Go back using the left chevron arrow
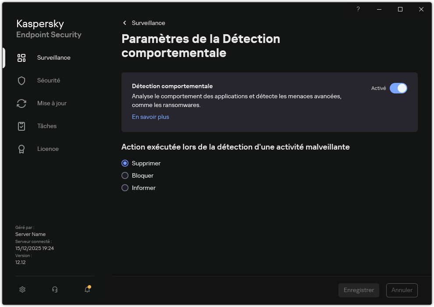This screenshot has width=434, height=307. coord(125,23)
